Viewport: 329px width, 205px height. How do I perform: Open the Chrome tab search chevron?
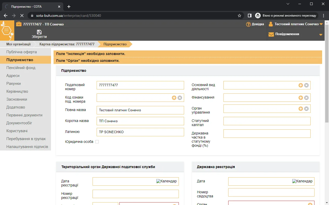click(x=288, y=4)
